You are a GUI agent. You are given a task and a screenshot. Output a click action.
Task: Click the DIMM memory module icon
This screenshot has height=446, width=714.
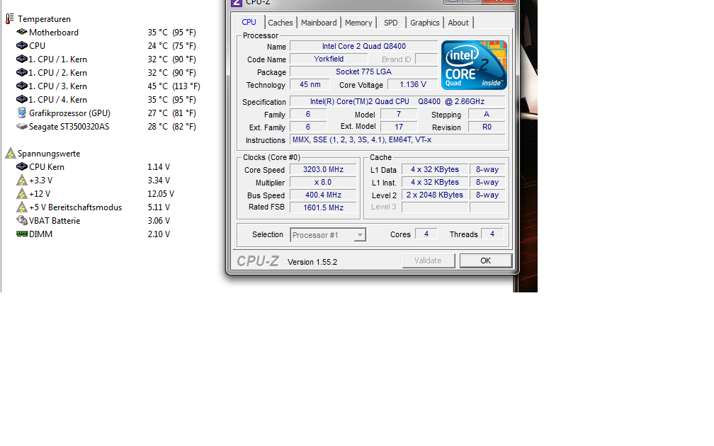(21, 234)
